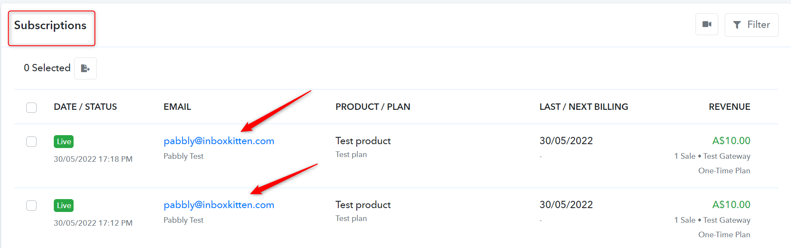
Task: Click the video tutorial camera icon
Action: 707,24
